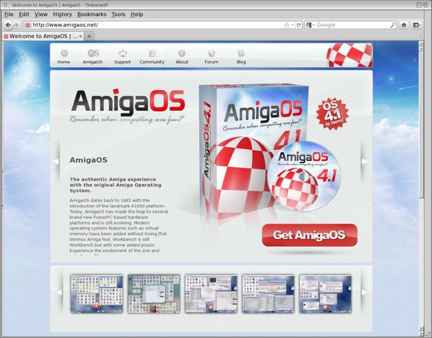Open a new tab with plus button
This screenshot has width=432, height=338.
90,36
